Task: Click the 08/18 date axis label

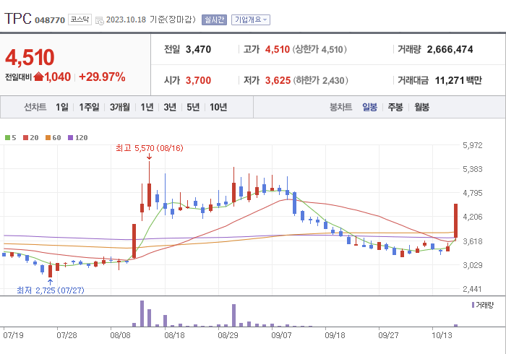Action: click(x=174, y=335)
